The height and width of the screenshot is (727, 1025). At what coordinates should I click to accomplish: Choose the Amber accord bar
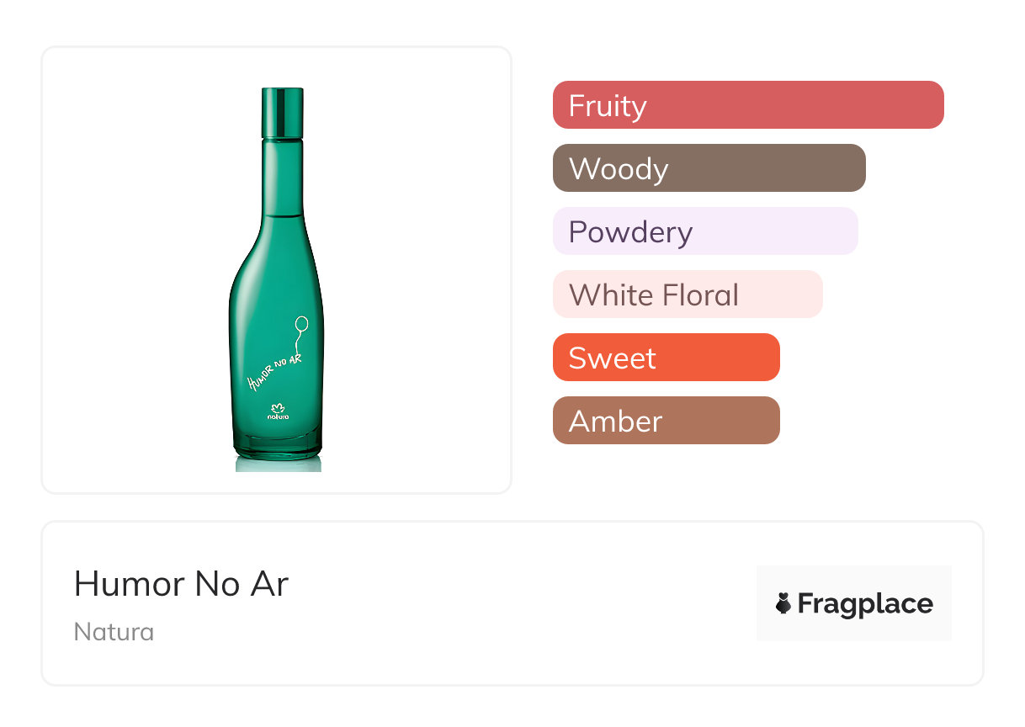[x=666, y=421]
